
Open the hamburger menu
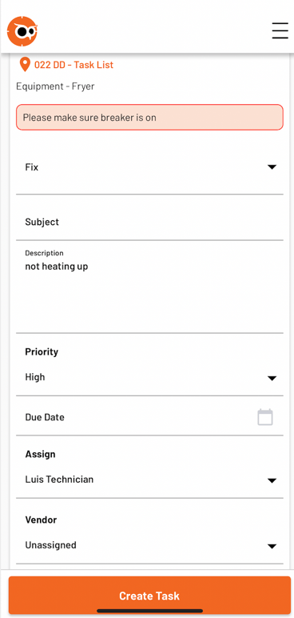(280, 30)
